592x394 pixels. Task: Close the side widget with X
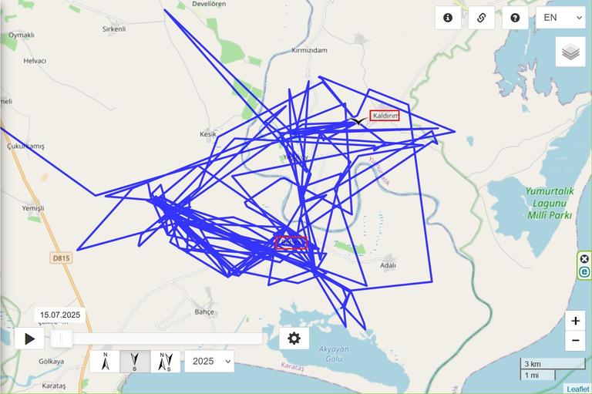(x=584, y=259)
